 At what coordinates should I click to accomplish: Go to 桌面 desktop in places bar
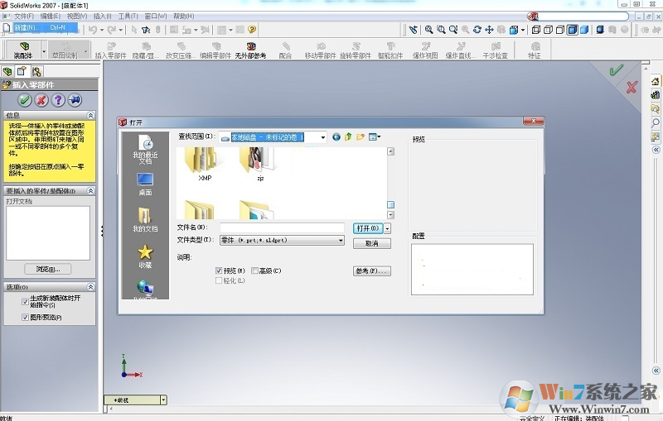click(x=145, y=184)
